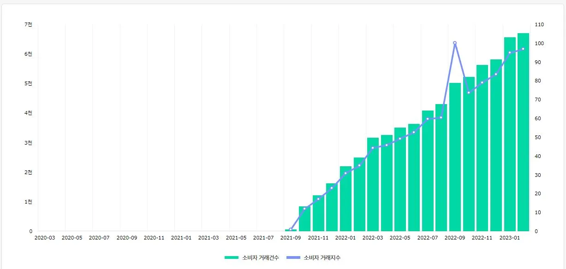Select the first line point at 2021-09

tap(291, 229)
